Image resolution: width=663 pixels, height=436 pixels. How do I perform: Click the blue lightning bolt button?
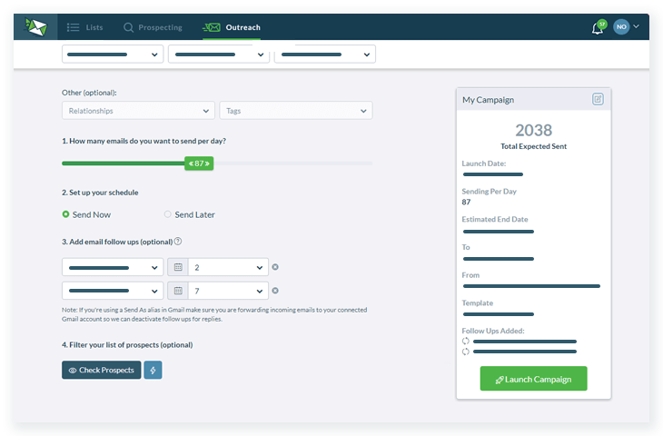coord(153,370)
